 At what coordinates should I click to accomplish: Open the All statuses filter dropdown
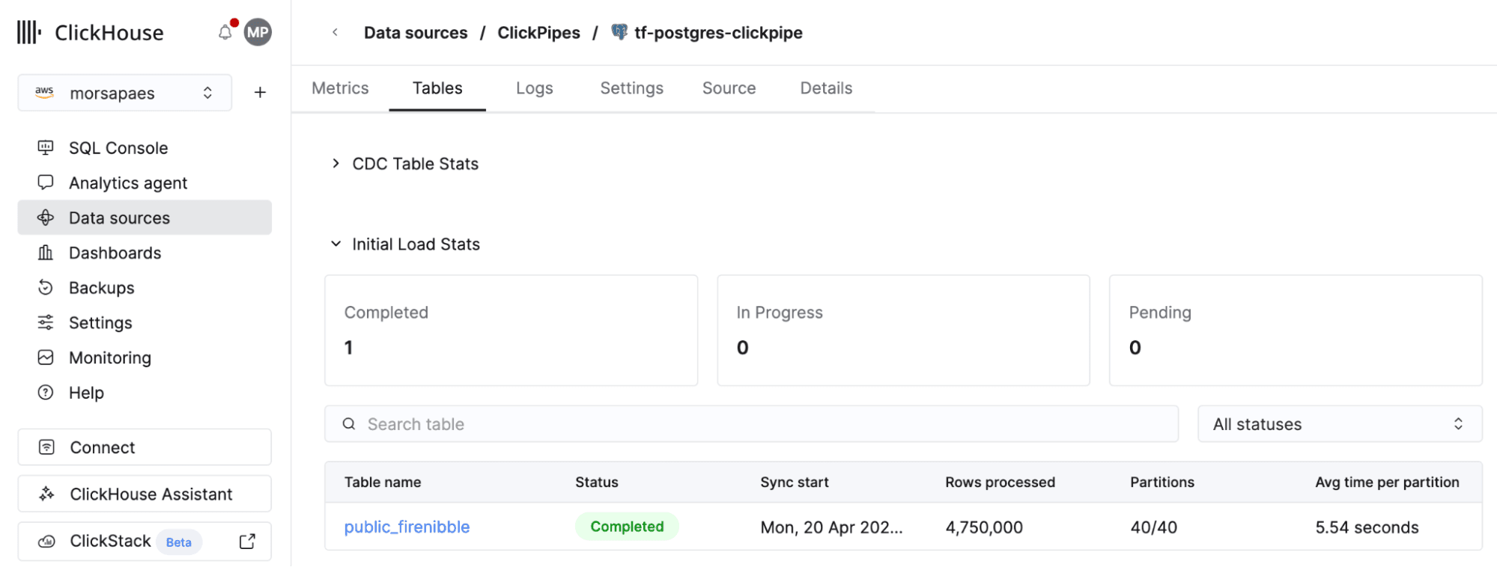[x=1339, y=424]
